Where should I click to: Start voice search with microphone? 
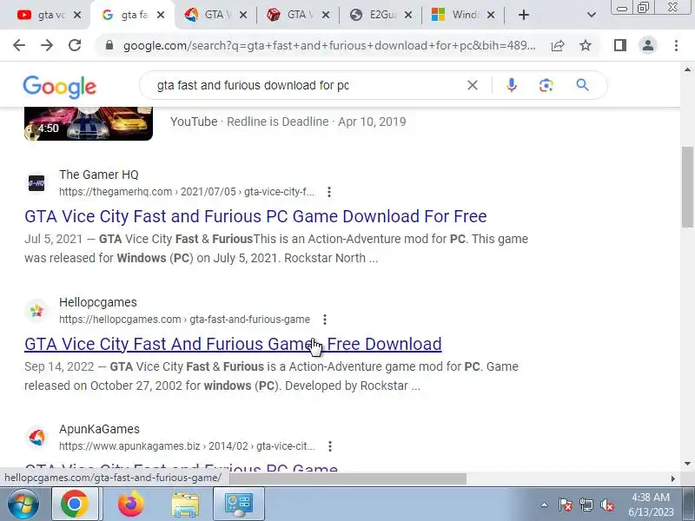[x=512, y=85]
